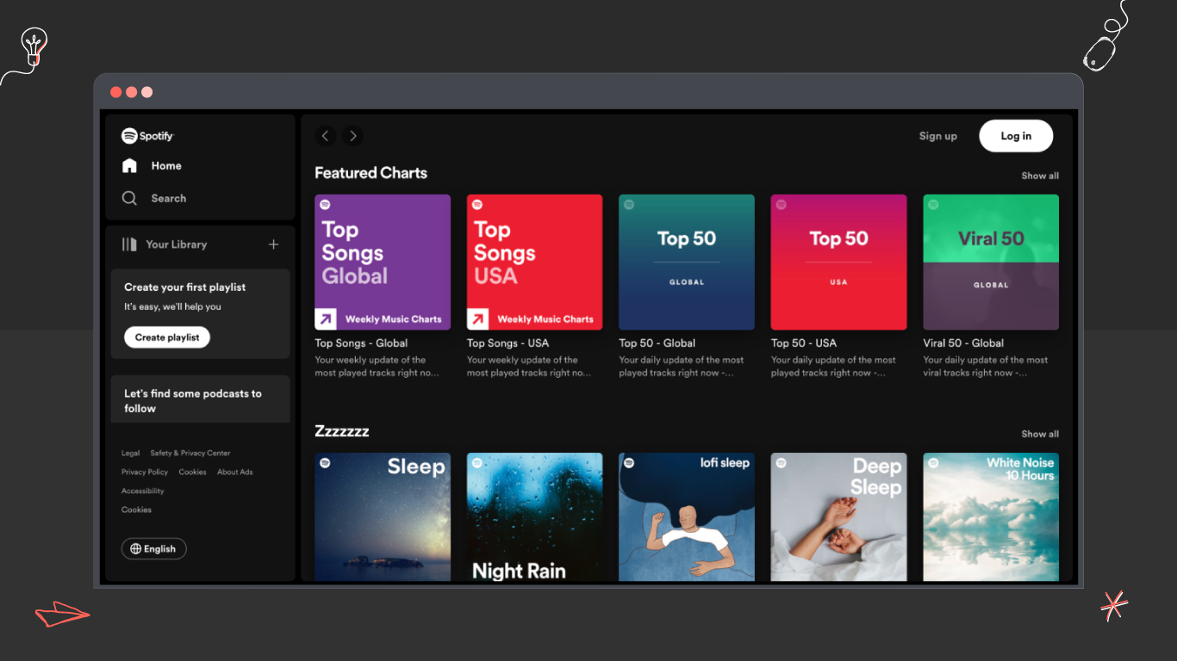1177x661 pixels.
Task: Add new playlist with plus icon
Action: coord(273,244)
